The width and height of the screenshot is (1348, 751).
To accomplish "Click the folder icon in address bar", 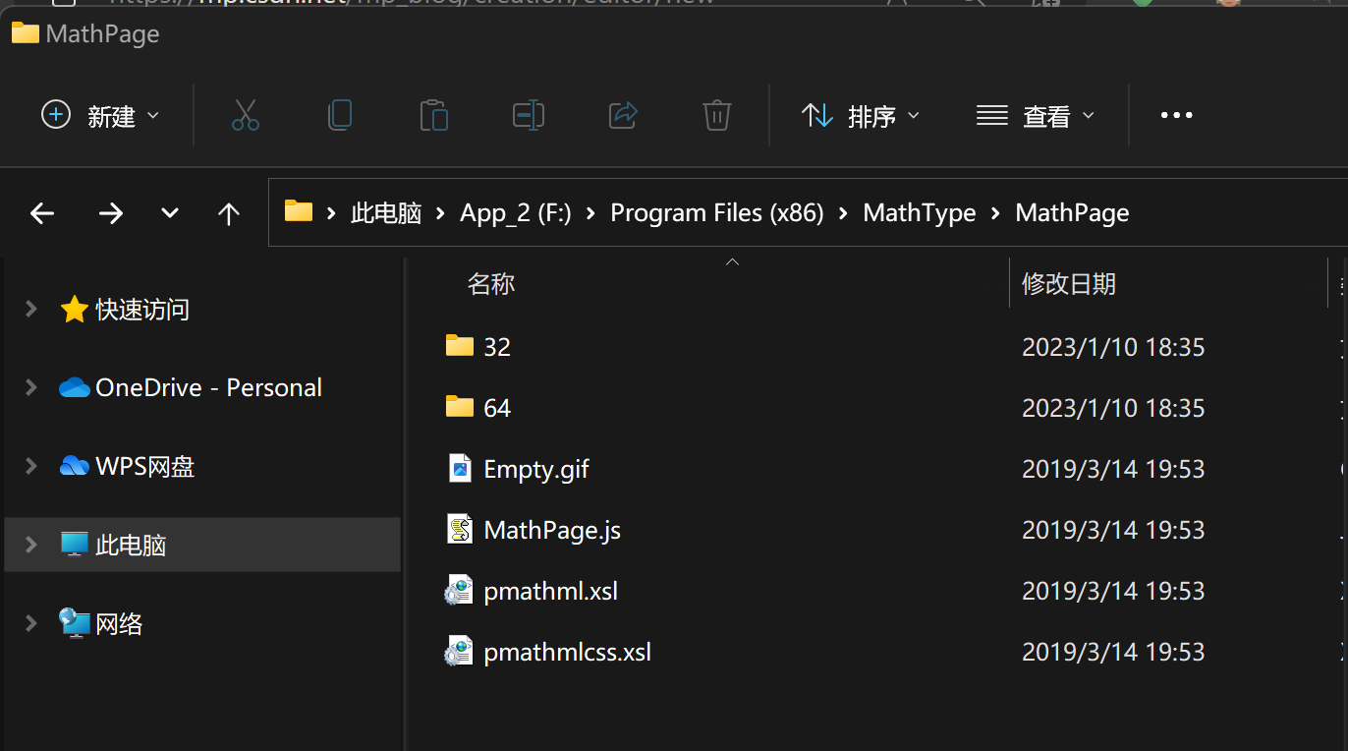I will click(x=298, y=211).
